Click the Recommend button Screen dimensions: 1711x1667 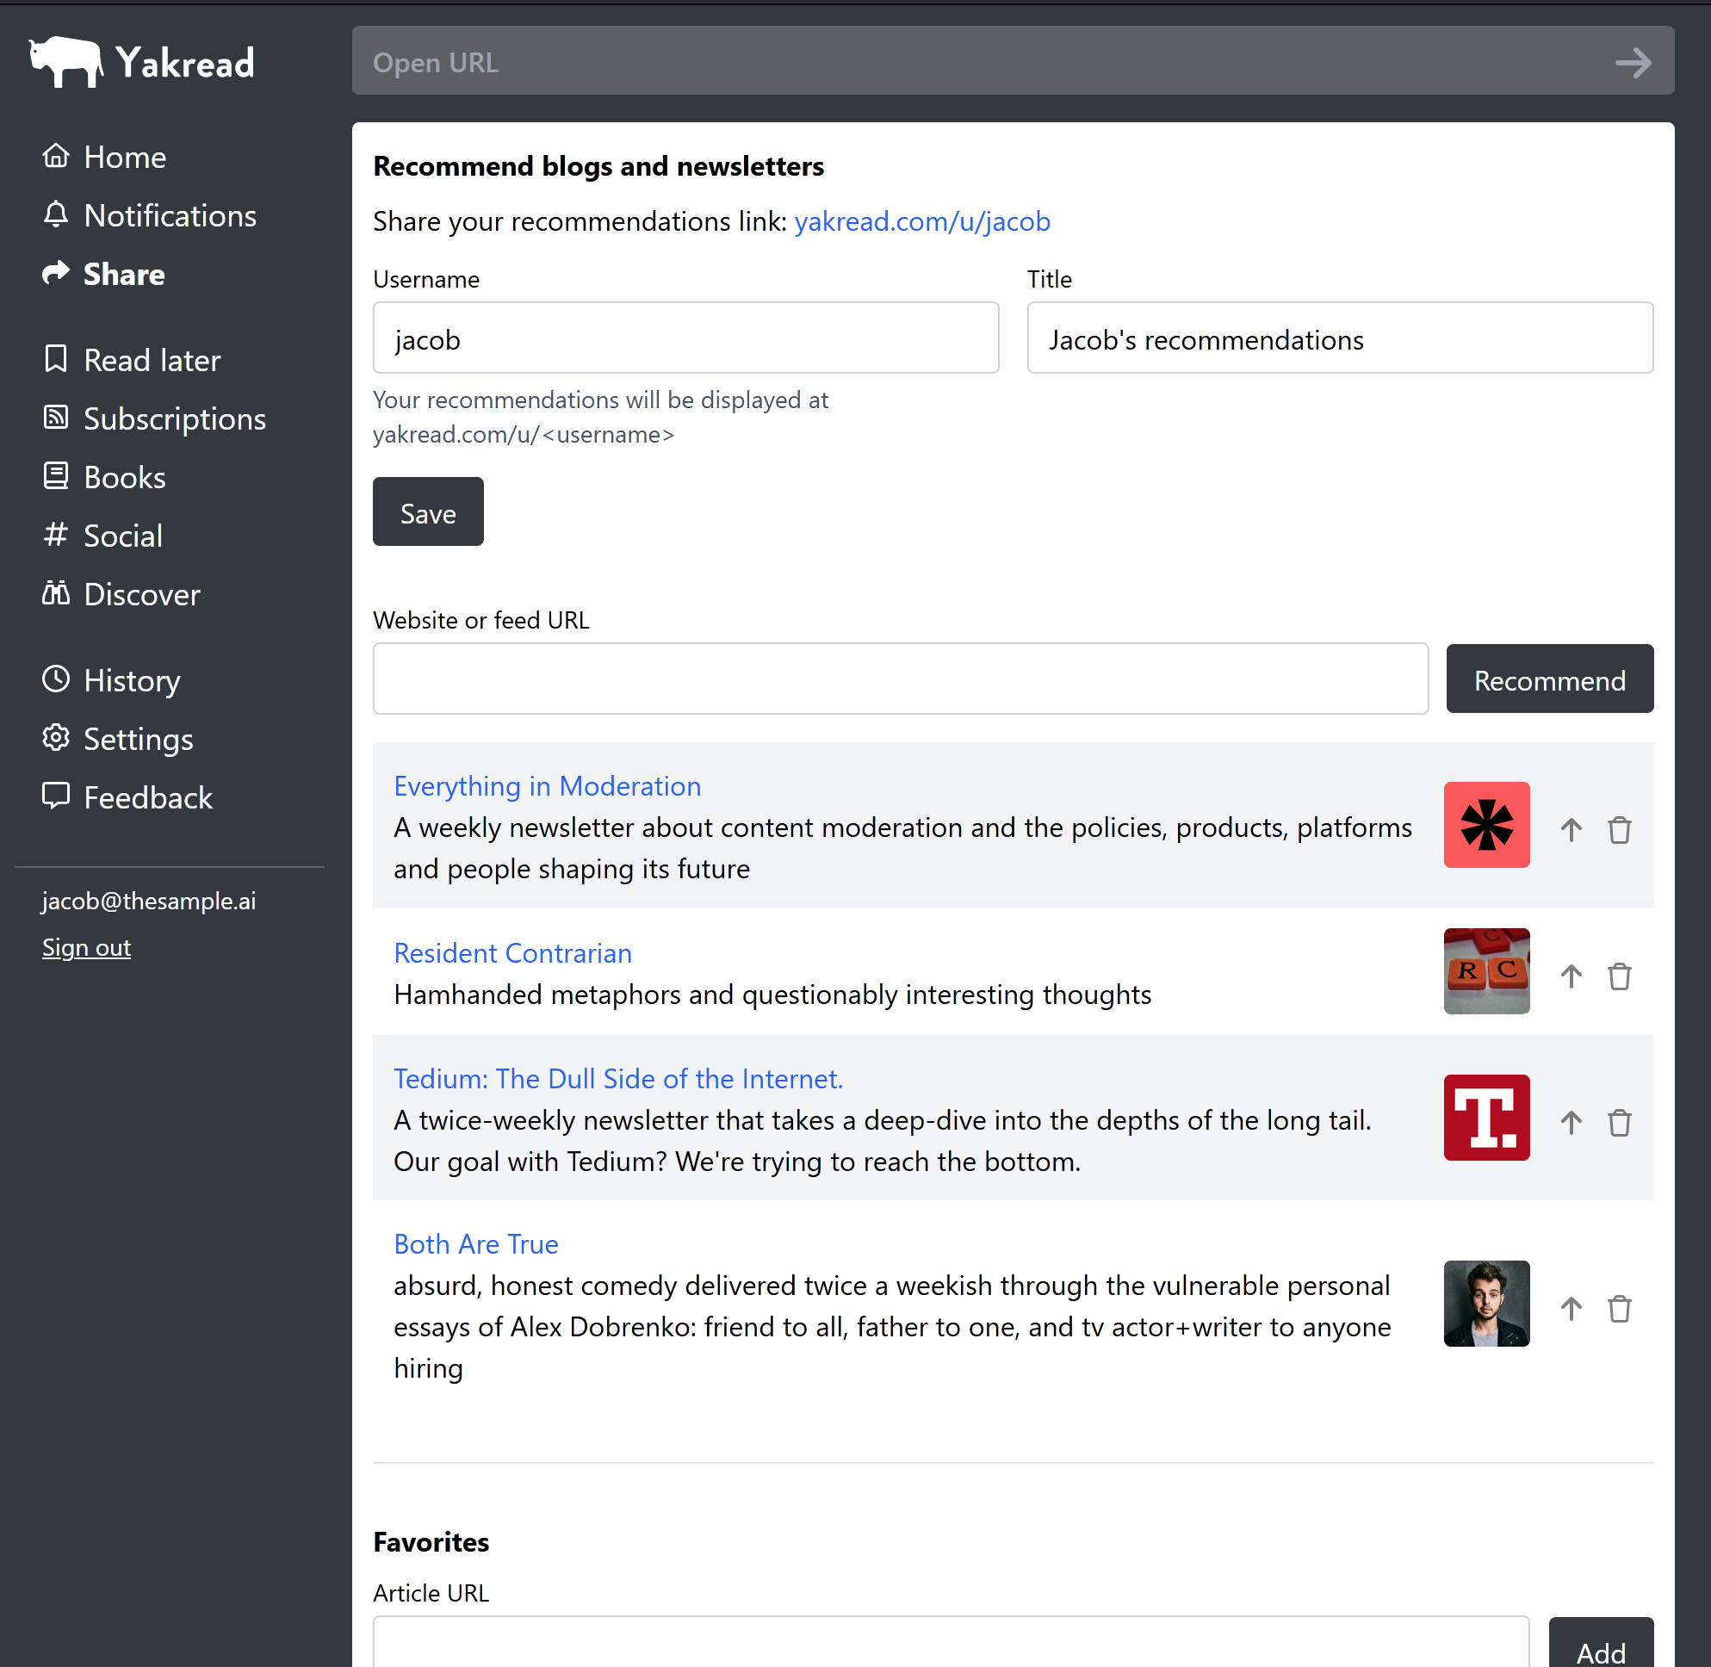click(1549, 679)
